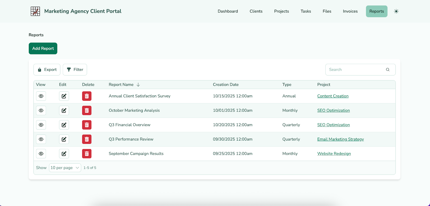Delete the September Campaign Results report
The image size is (430, 206).
click(x=87, y=154)
